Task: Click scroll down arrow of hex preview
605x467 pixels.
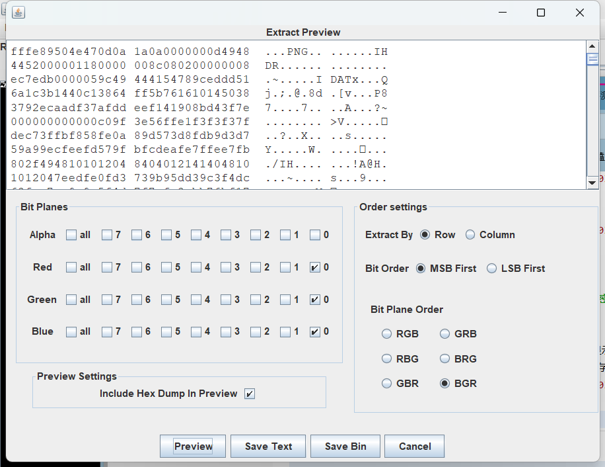Action: (592, 183)
